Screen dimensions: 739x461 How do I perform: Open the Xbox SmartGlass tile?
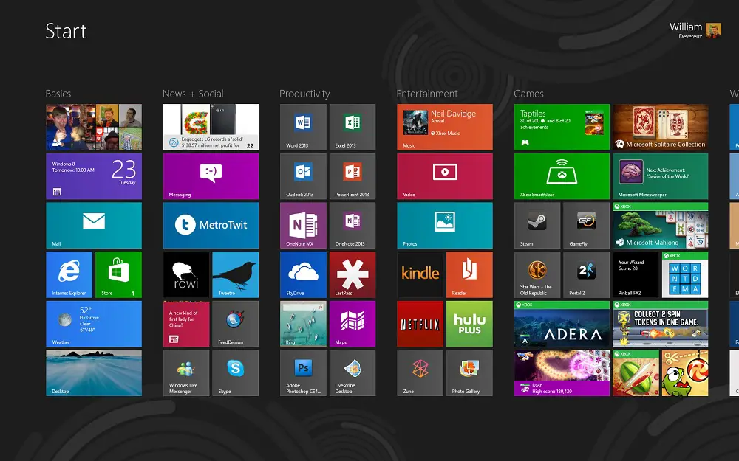tap(562, 176)
